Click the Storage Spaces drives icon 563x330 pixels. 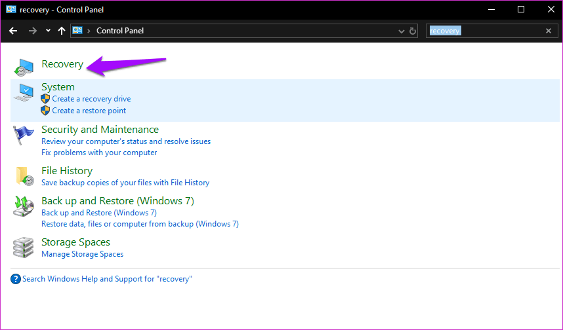pyautogui.click(x=24, y=247)
